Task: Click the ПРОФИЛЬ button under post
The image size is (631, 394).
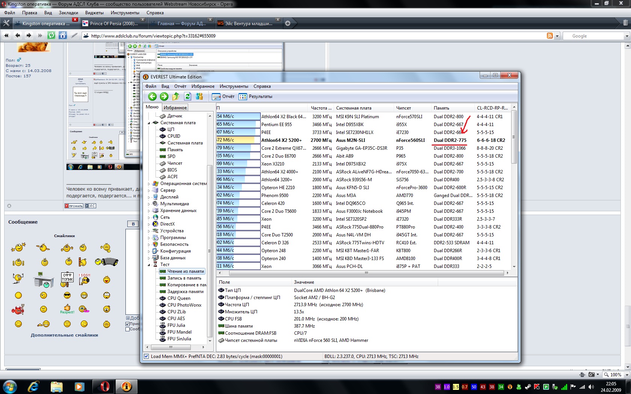Action: click(x=74, y=206)
